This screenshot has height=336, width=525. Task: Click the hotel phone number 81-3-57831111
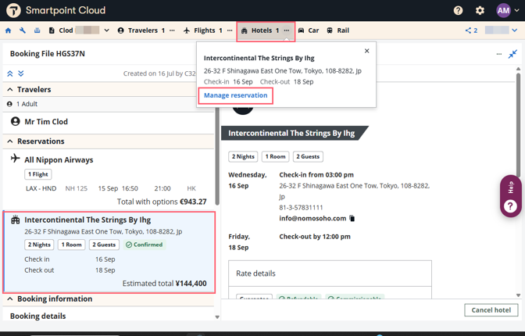pos(301,208)
